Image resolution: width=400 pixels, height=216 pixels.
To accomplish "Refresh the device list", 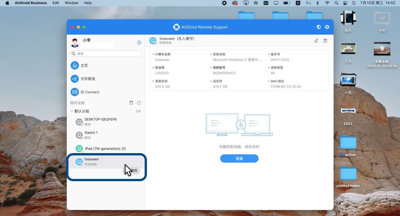I will [139, 103].
